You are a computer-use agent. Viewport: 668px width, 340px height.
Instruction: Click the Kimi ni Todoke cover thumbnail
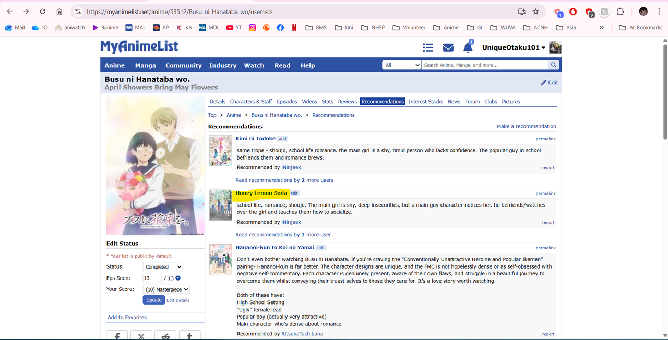coord(221,151)
